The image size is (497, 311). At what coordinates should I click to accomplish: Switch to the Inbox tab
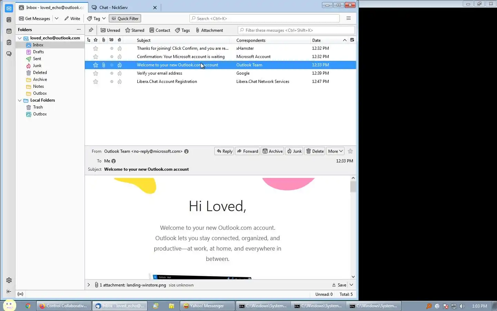[52, 7]
